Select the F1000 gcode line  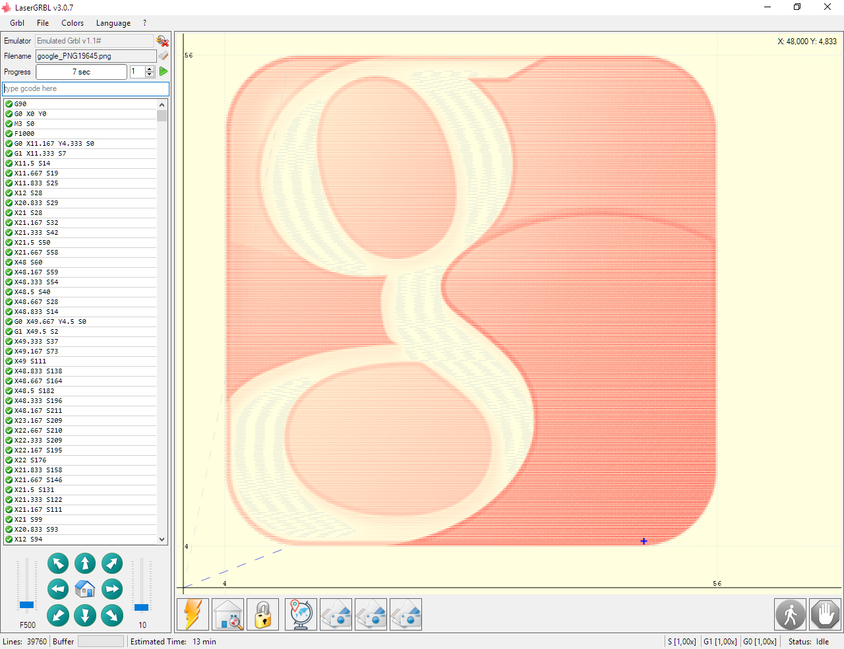tap(80, 134)
